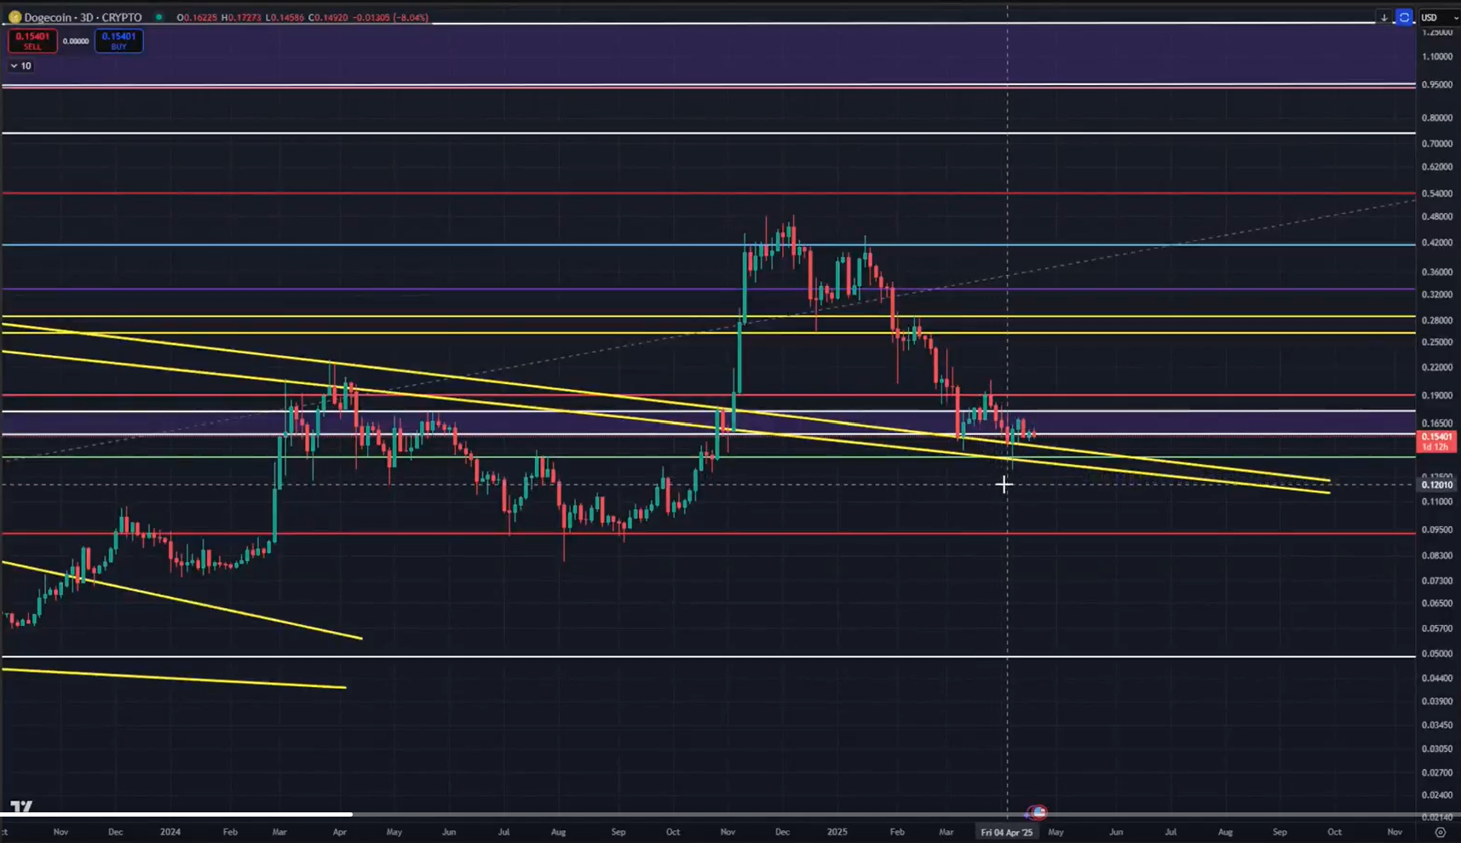
Task: Click the TradingView logo watermark
Action: click(22, 807)
